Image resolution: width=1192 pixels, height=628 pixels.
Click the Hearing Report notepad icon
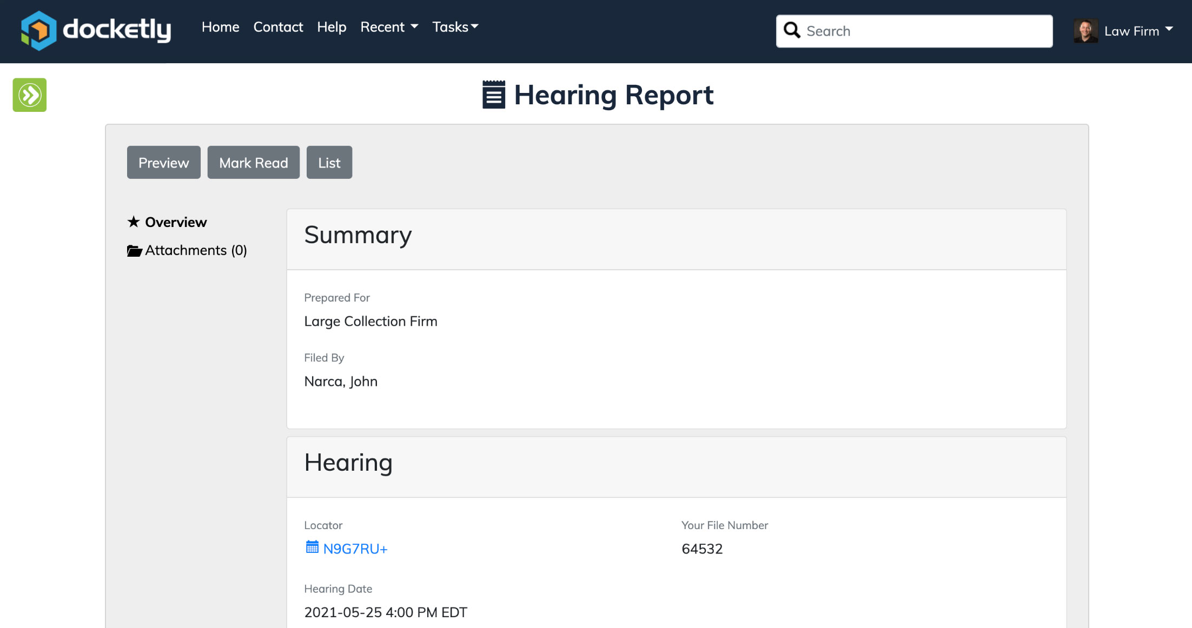click(x=494, y=95)
